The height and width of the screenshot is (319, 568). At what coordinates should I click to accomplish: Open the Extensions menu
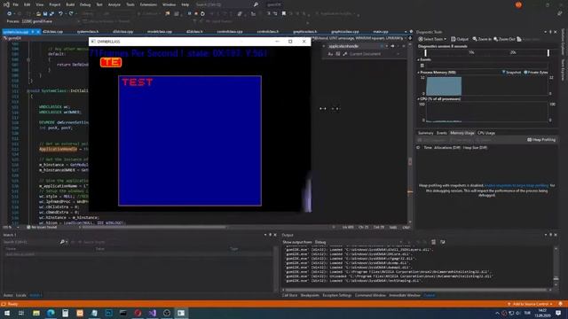[148, 4]
